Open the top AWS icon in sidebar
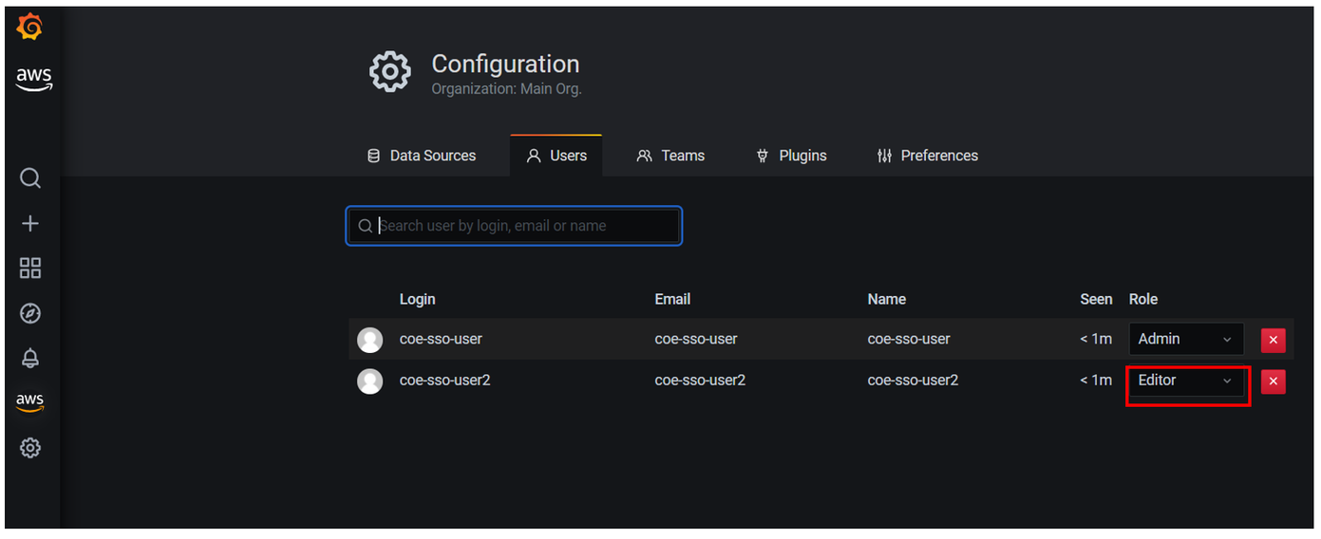This screenshot has height=539, width=1321. point(33,80)
